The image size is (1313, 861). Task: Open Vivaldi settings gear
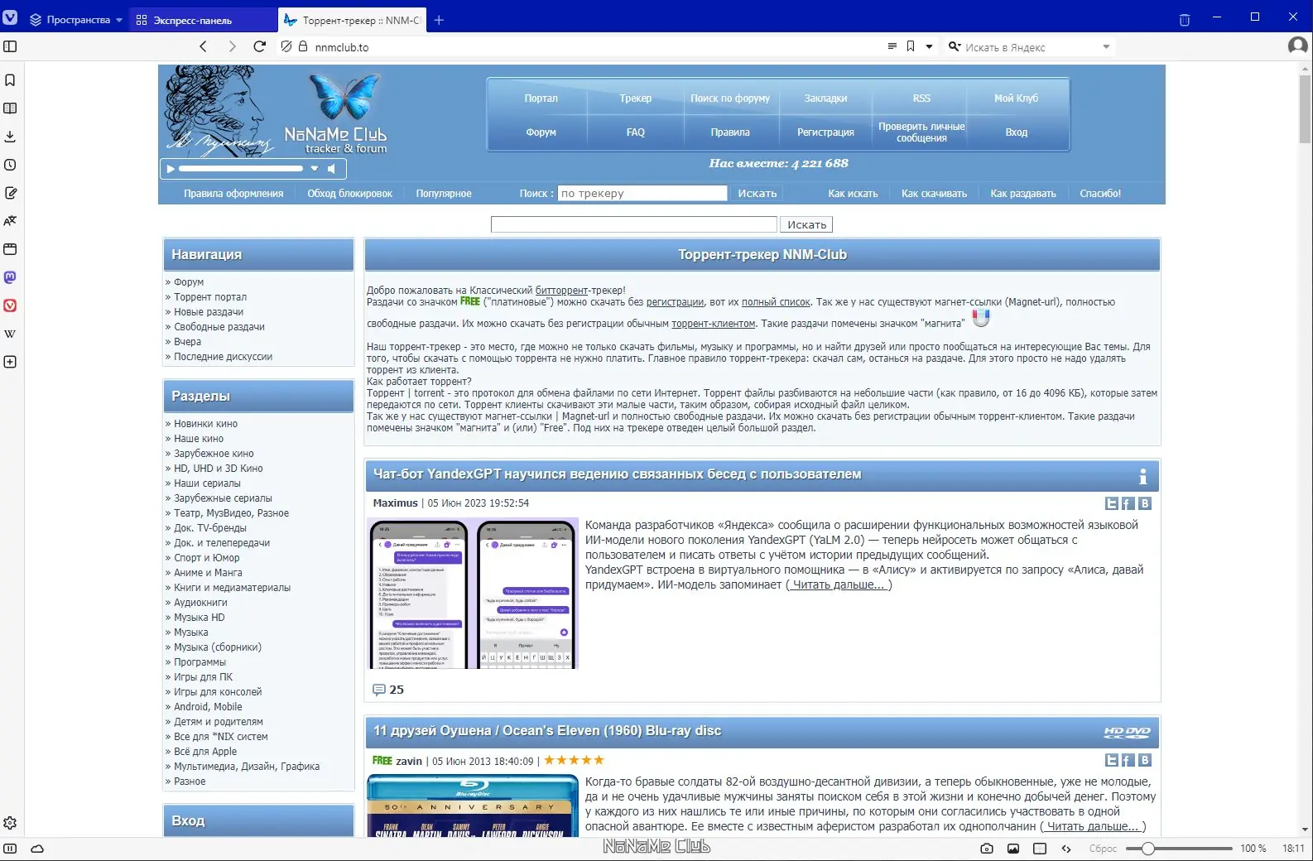[10, 823]
